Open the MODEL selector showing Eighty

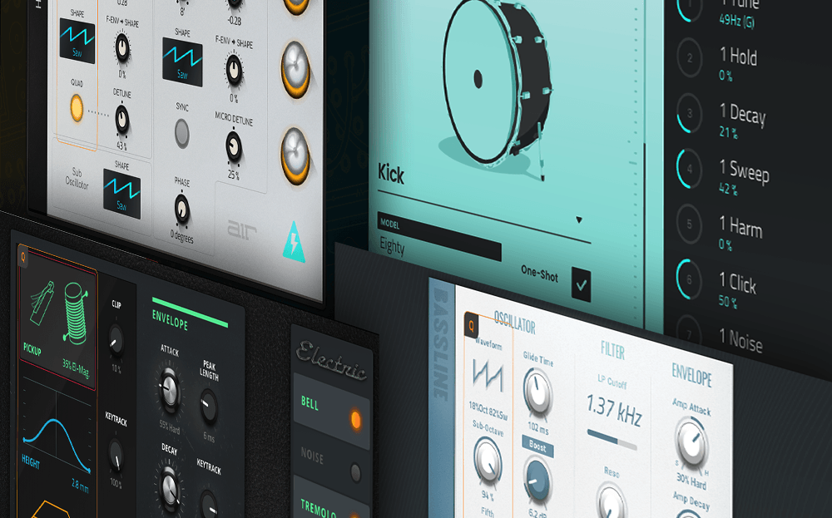coord(439,244)
